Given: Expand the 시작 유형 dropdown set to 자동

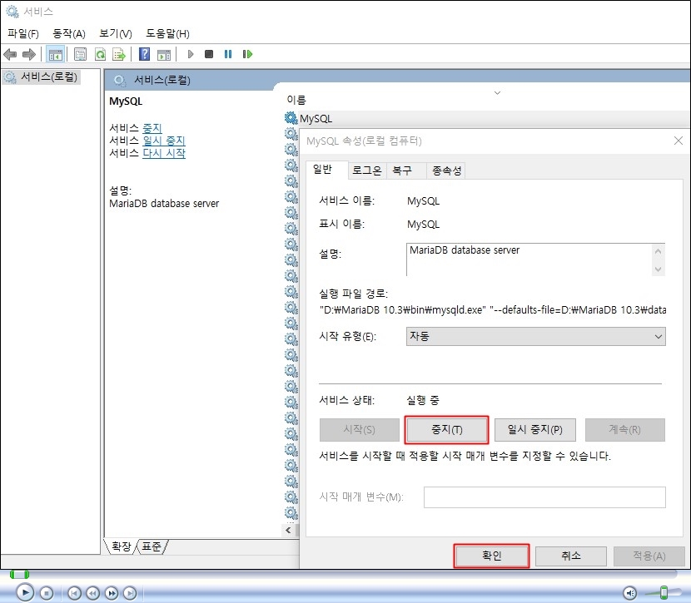Looking at the screenshot, I should point(535,336).
